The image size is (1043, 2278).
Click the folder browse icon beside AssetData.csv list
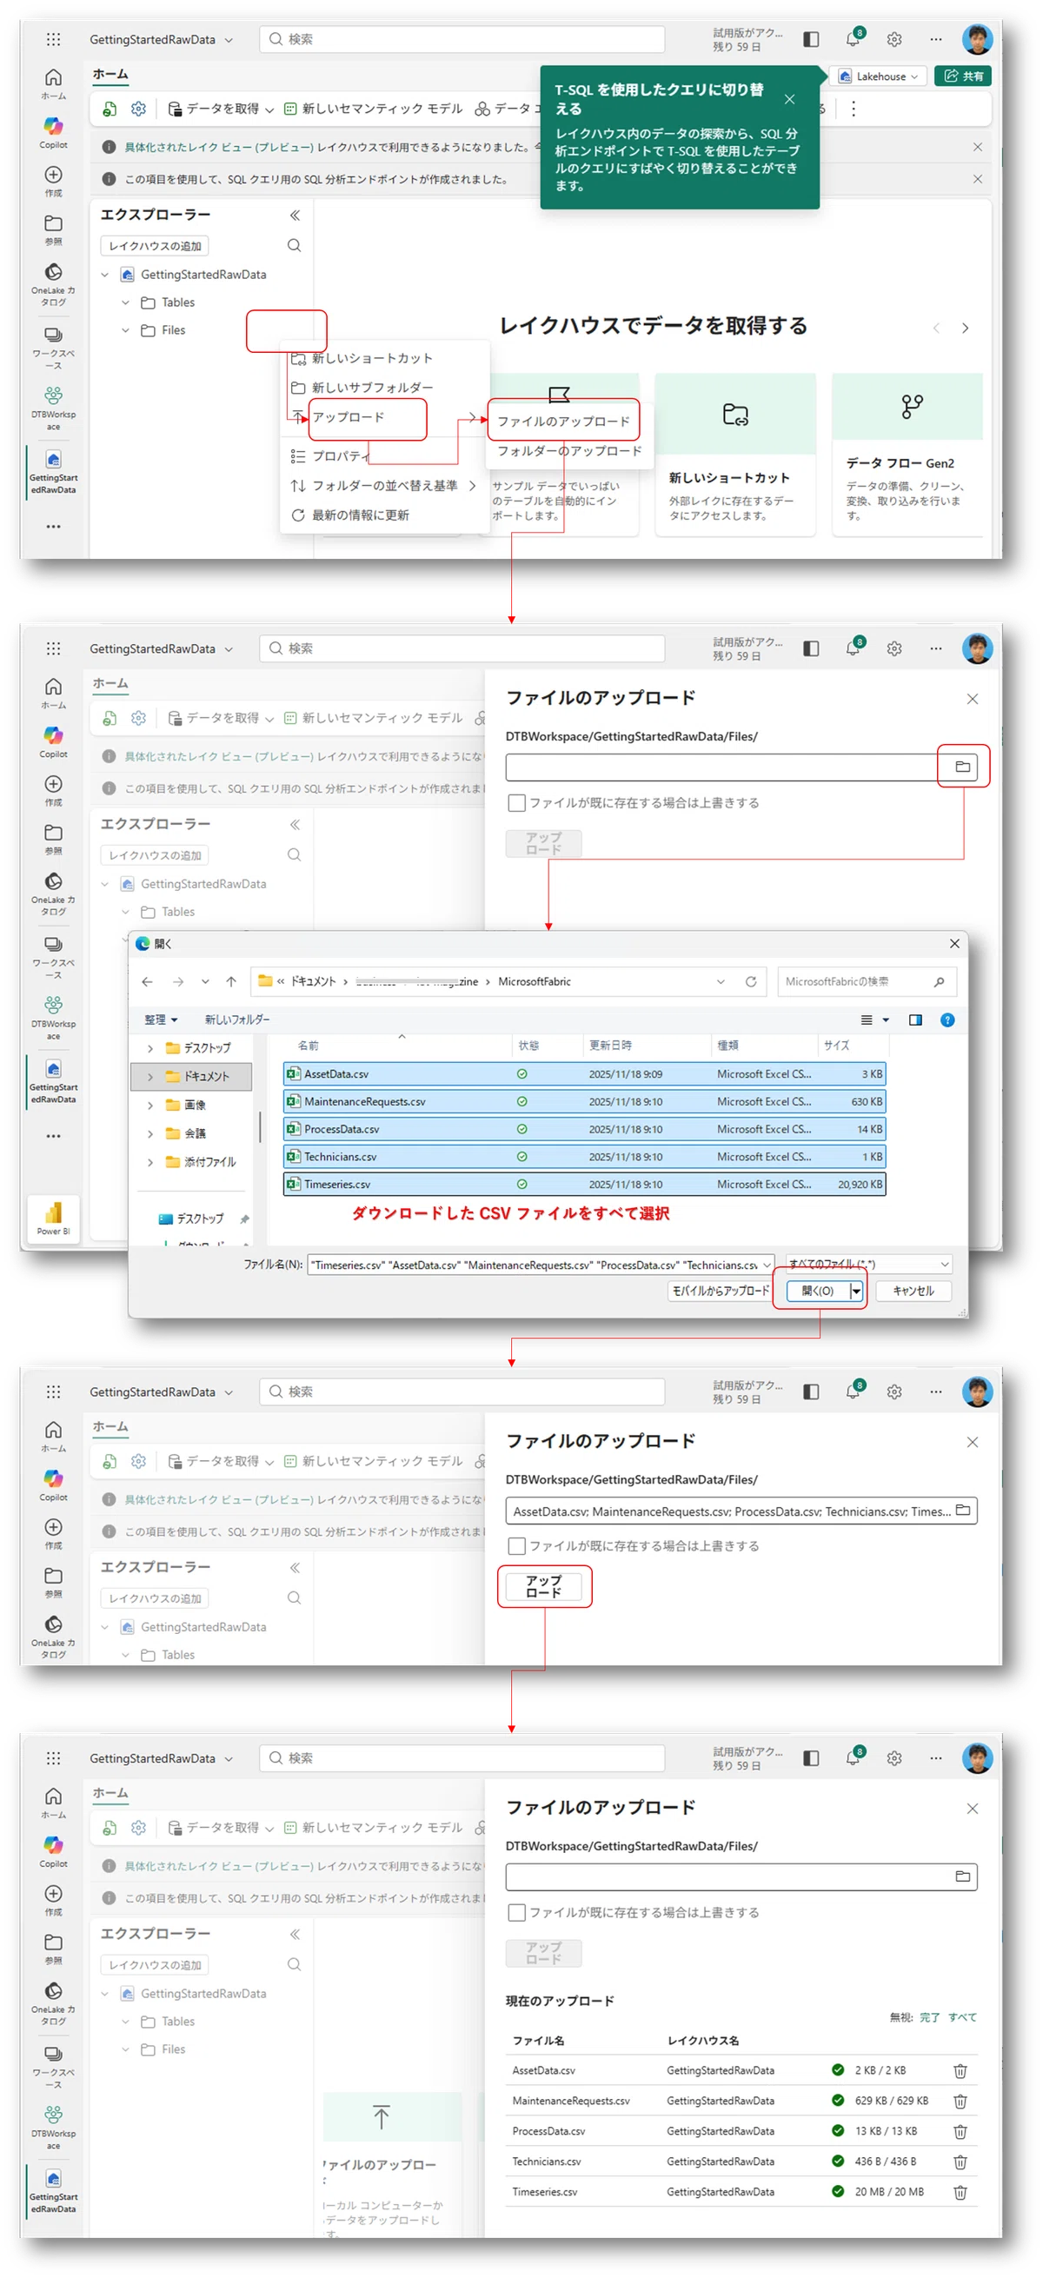[x=962, y=1511]
